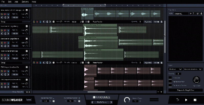Solo the Stoneboiler Large Heavy track
The image size is (204, 105).
[2, 30]
